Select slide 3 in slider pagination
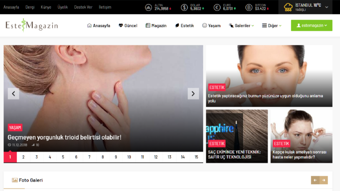Viewport: 340px width, 191px height. (36, 157)
